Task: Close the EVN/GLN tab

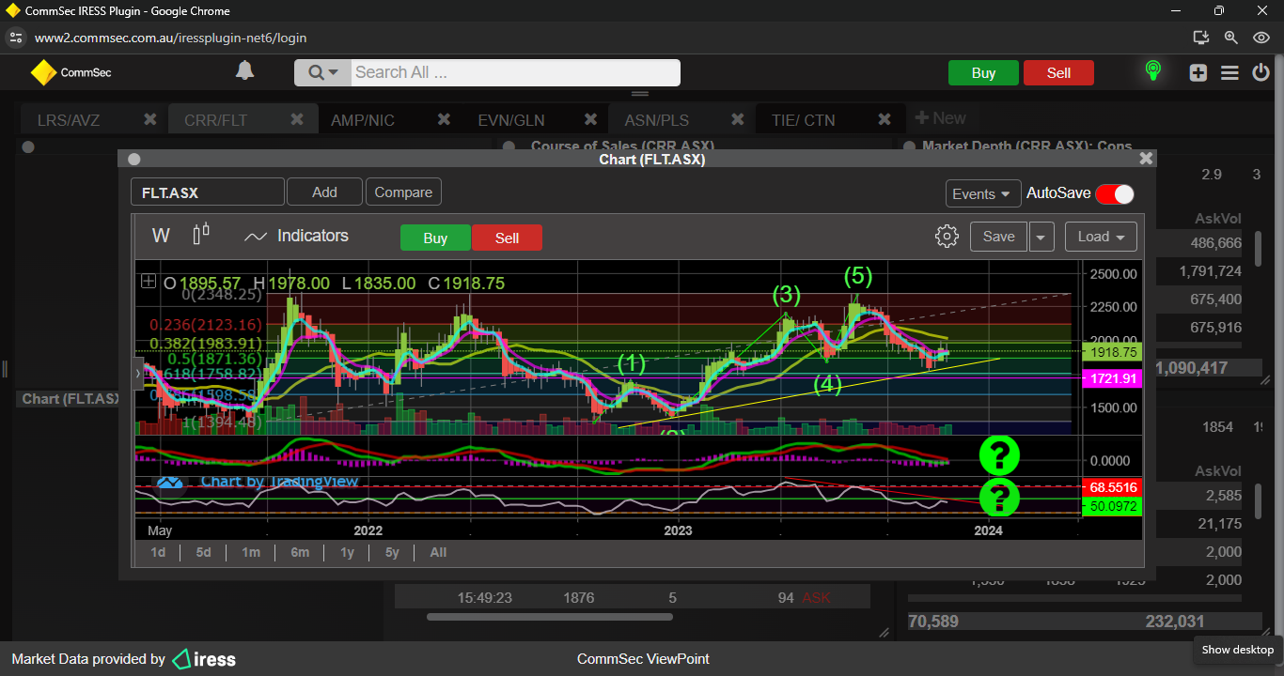Action: (x=590, y=119)
